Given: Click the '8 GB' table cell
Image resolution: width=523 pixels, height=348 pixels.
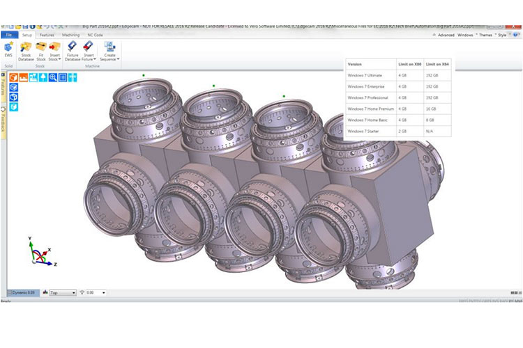Looking at the screenshot, I should (437, 120).
